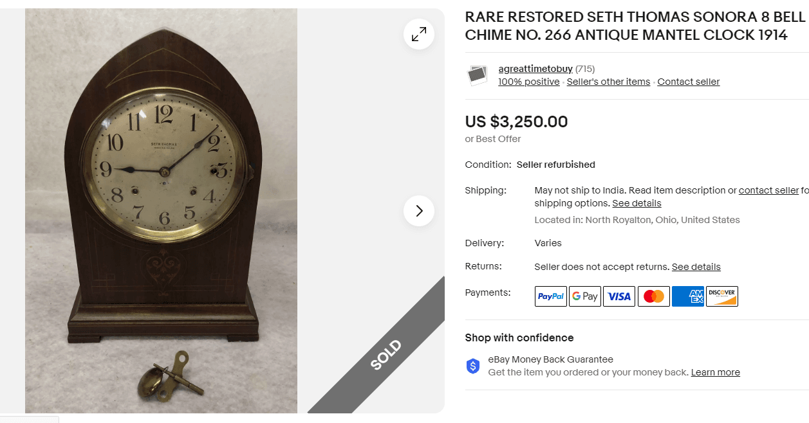The width and height of the screenshot is (809, 423).
Task: Click the Mastercard payment icon
Action: pyautogui.click(x=653, y=296)
